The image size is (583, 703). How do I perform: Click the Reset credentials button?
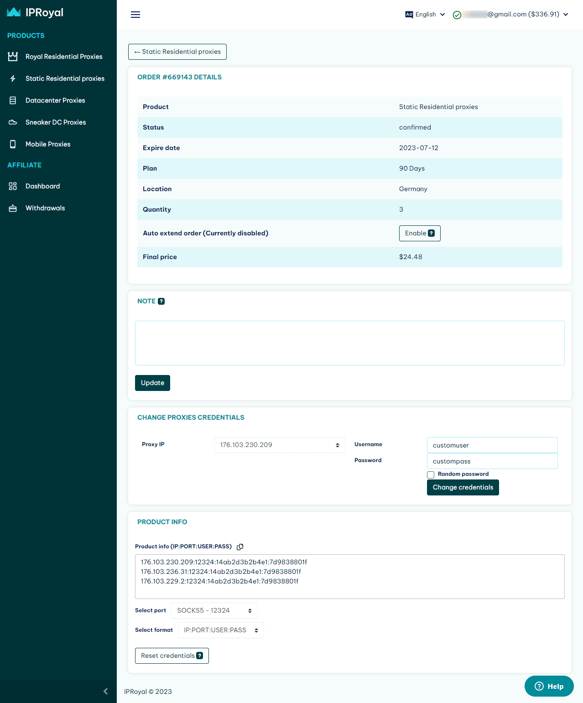(x=172, y=656)
